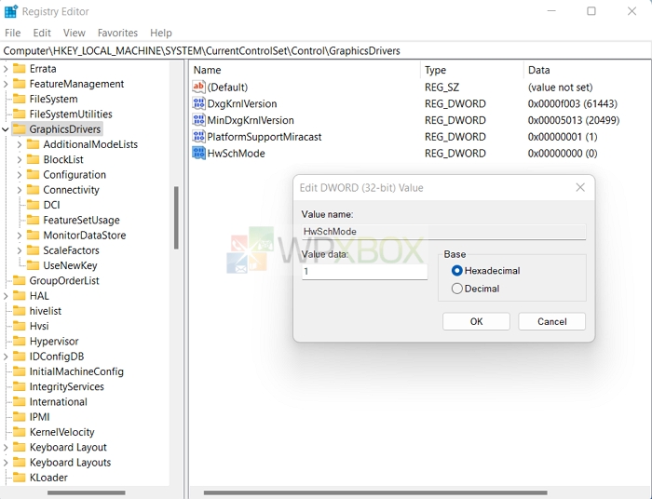The image size is (652, 499).
Task: Click the GroupOrderList folder icon
Action: [x=20, y=280]
